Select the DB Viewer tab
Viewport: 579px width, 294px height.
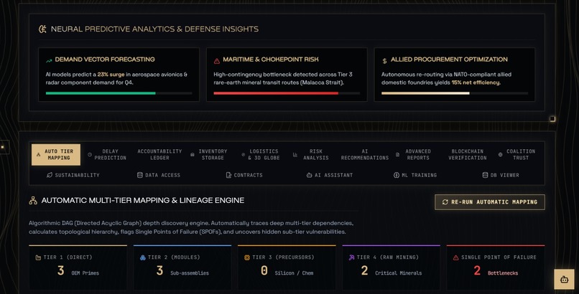pyautogui.click(x=501, y=175)
